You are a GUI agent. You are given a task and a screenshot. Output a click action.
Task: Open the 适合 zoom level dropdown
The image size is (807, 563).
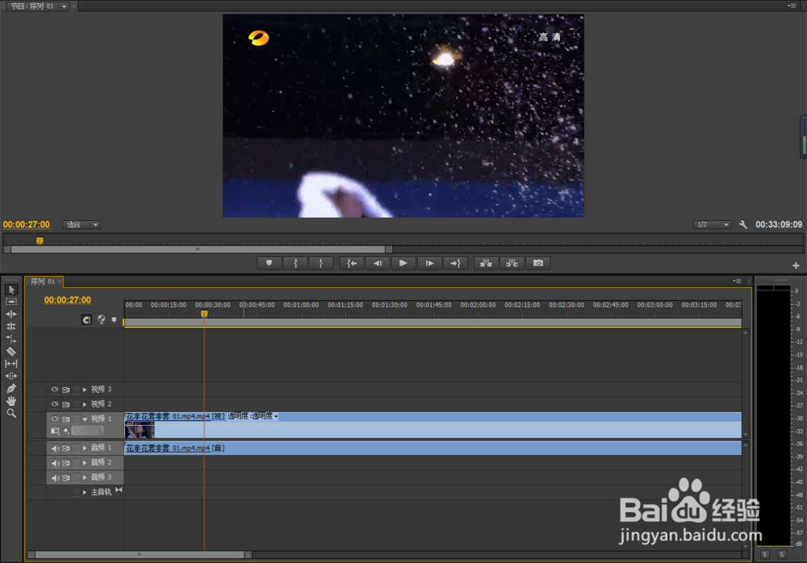click(x=82, y=224)
